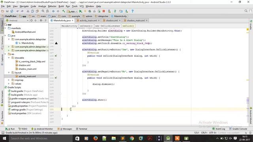Screen dimensions: 253x142
Task: Click the red Stop button
Action: tap(104, 11)
